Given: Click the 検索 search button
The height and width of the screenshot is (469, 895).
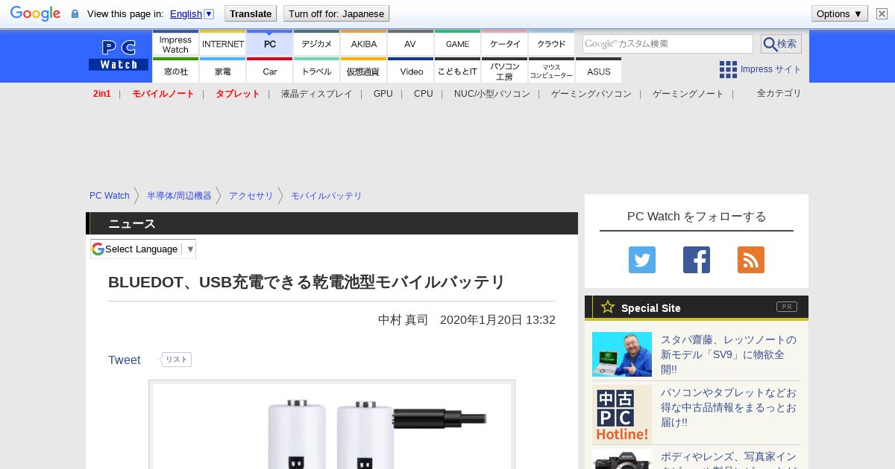Looking at the screenshot, I should click(x=781, y=44).
